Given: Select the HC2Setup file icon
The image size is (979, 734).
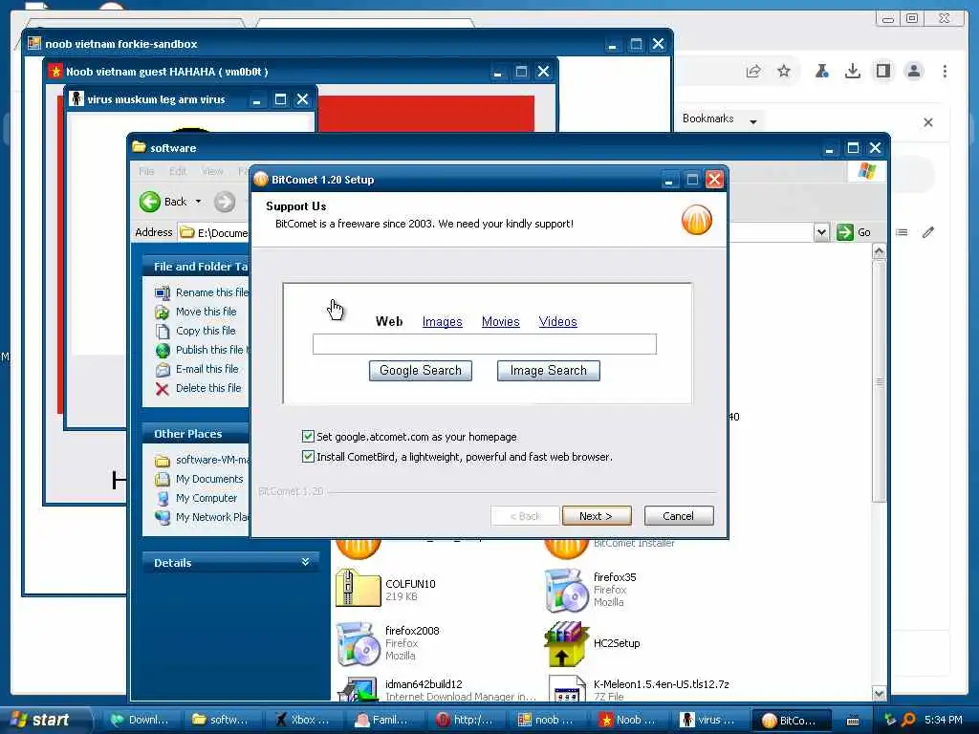Looking at the screenshot, I should point(566,643).
